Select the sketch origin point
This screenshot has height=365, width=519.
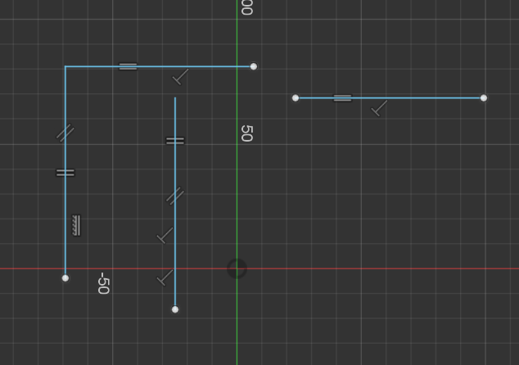point(237,268)
